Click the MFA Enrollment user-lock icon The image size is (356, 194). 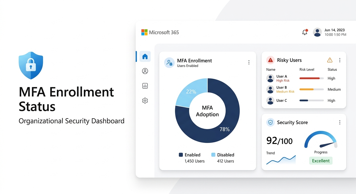[x=169, y=63]
